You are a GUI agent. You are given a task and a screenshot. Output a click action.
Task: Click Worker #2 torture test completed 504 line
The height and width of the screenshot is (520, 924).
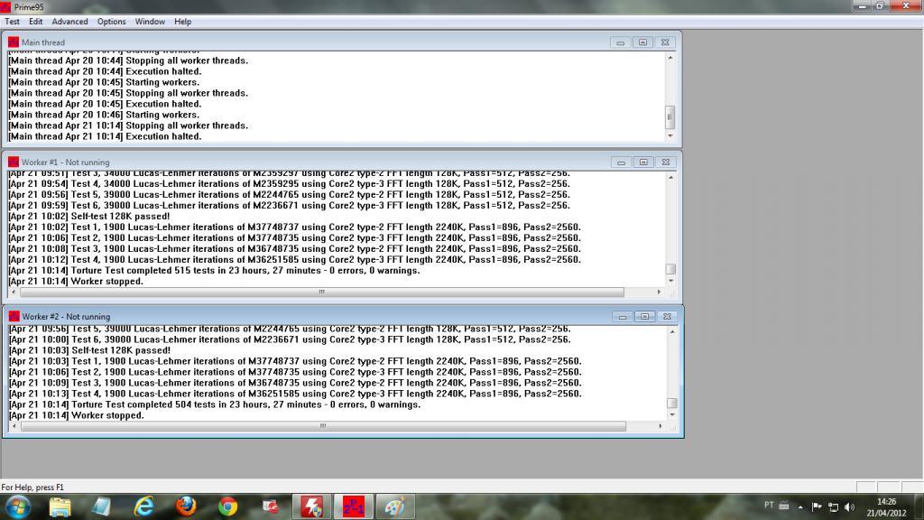coord(215,404)
